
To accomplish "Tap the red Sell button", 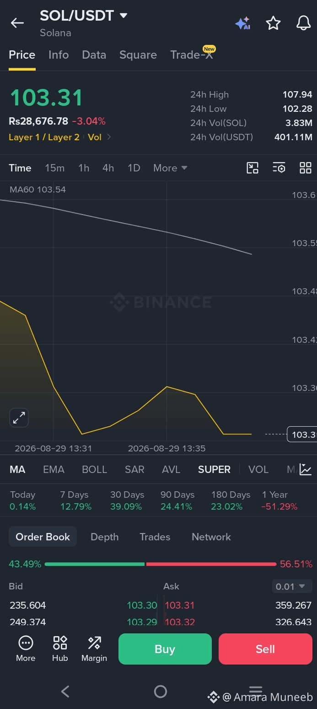I will 265,649.
